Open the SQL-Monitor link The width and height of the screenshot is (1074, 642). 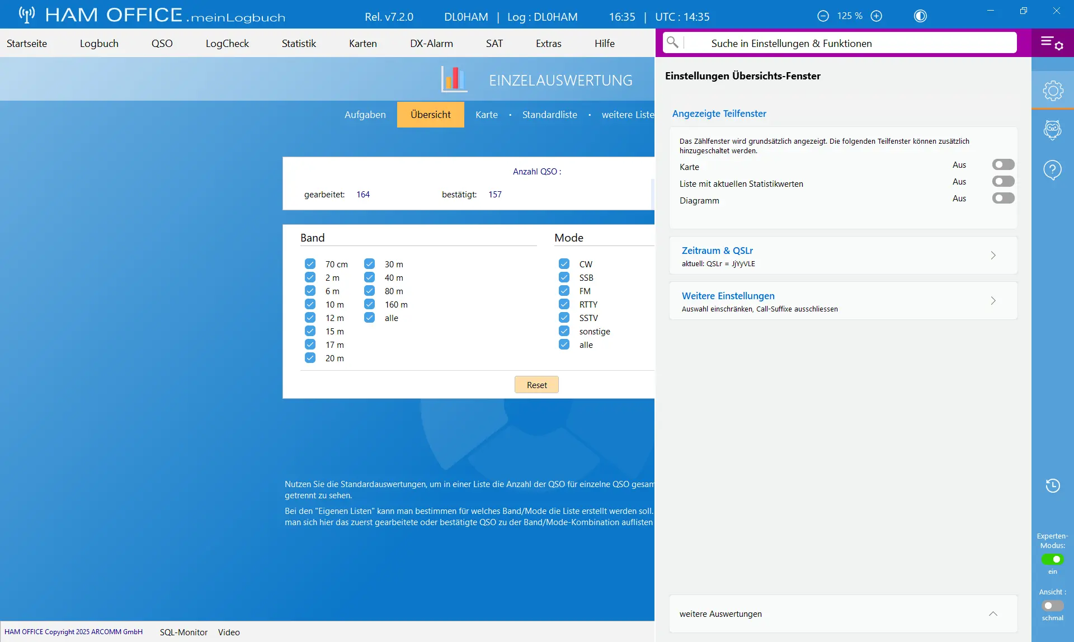tap(183, 632)
